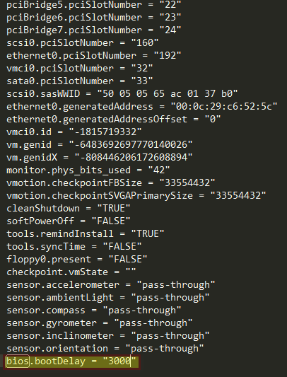The image size is (287, 377).
Task: Click vmotion.checkpointSVGAPrimarySize line
Action: [136, 196]
